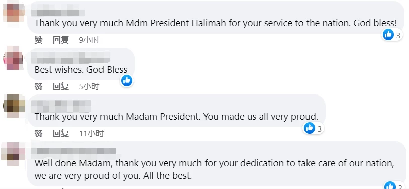Reply (回复) to the 'You made us all very proud' comment

[x=61, y=133]
